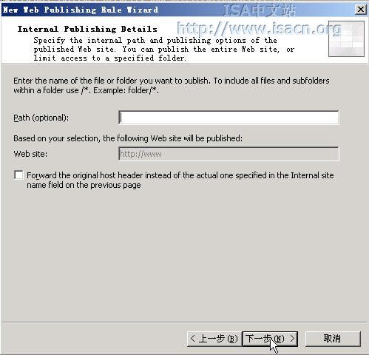Click the Internal Publishing Details heading
369x355 pixels.
(87, 29)
